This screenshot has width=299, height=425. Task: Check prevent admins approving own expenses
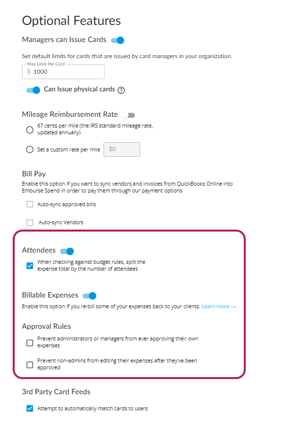30,343
